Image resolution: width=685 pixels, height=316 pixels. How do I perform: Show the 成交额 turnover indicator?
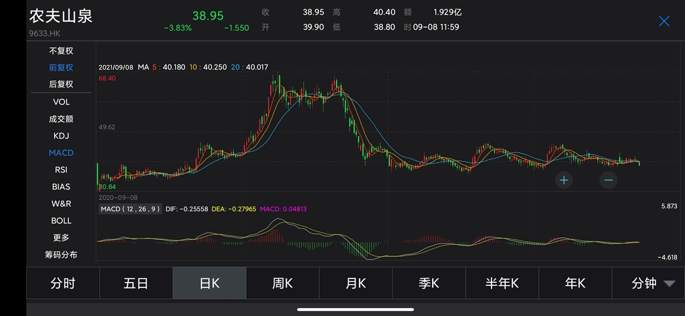(61, 119)
